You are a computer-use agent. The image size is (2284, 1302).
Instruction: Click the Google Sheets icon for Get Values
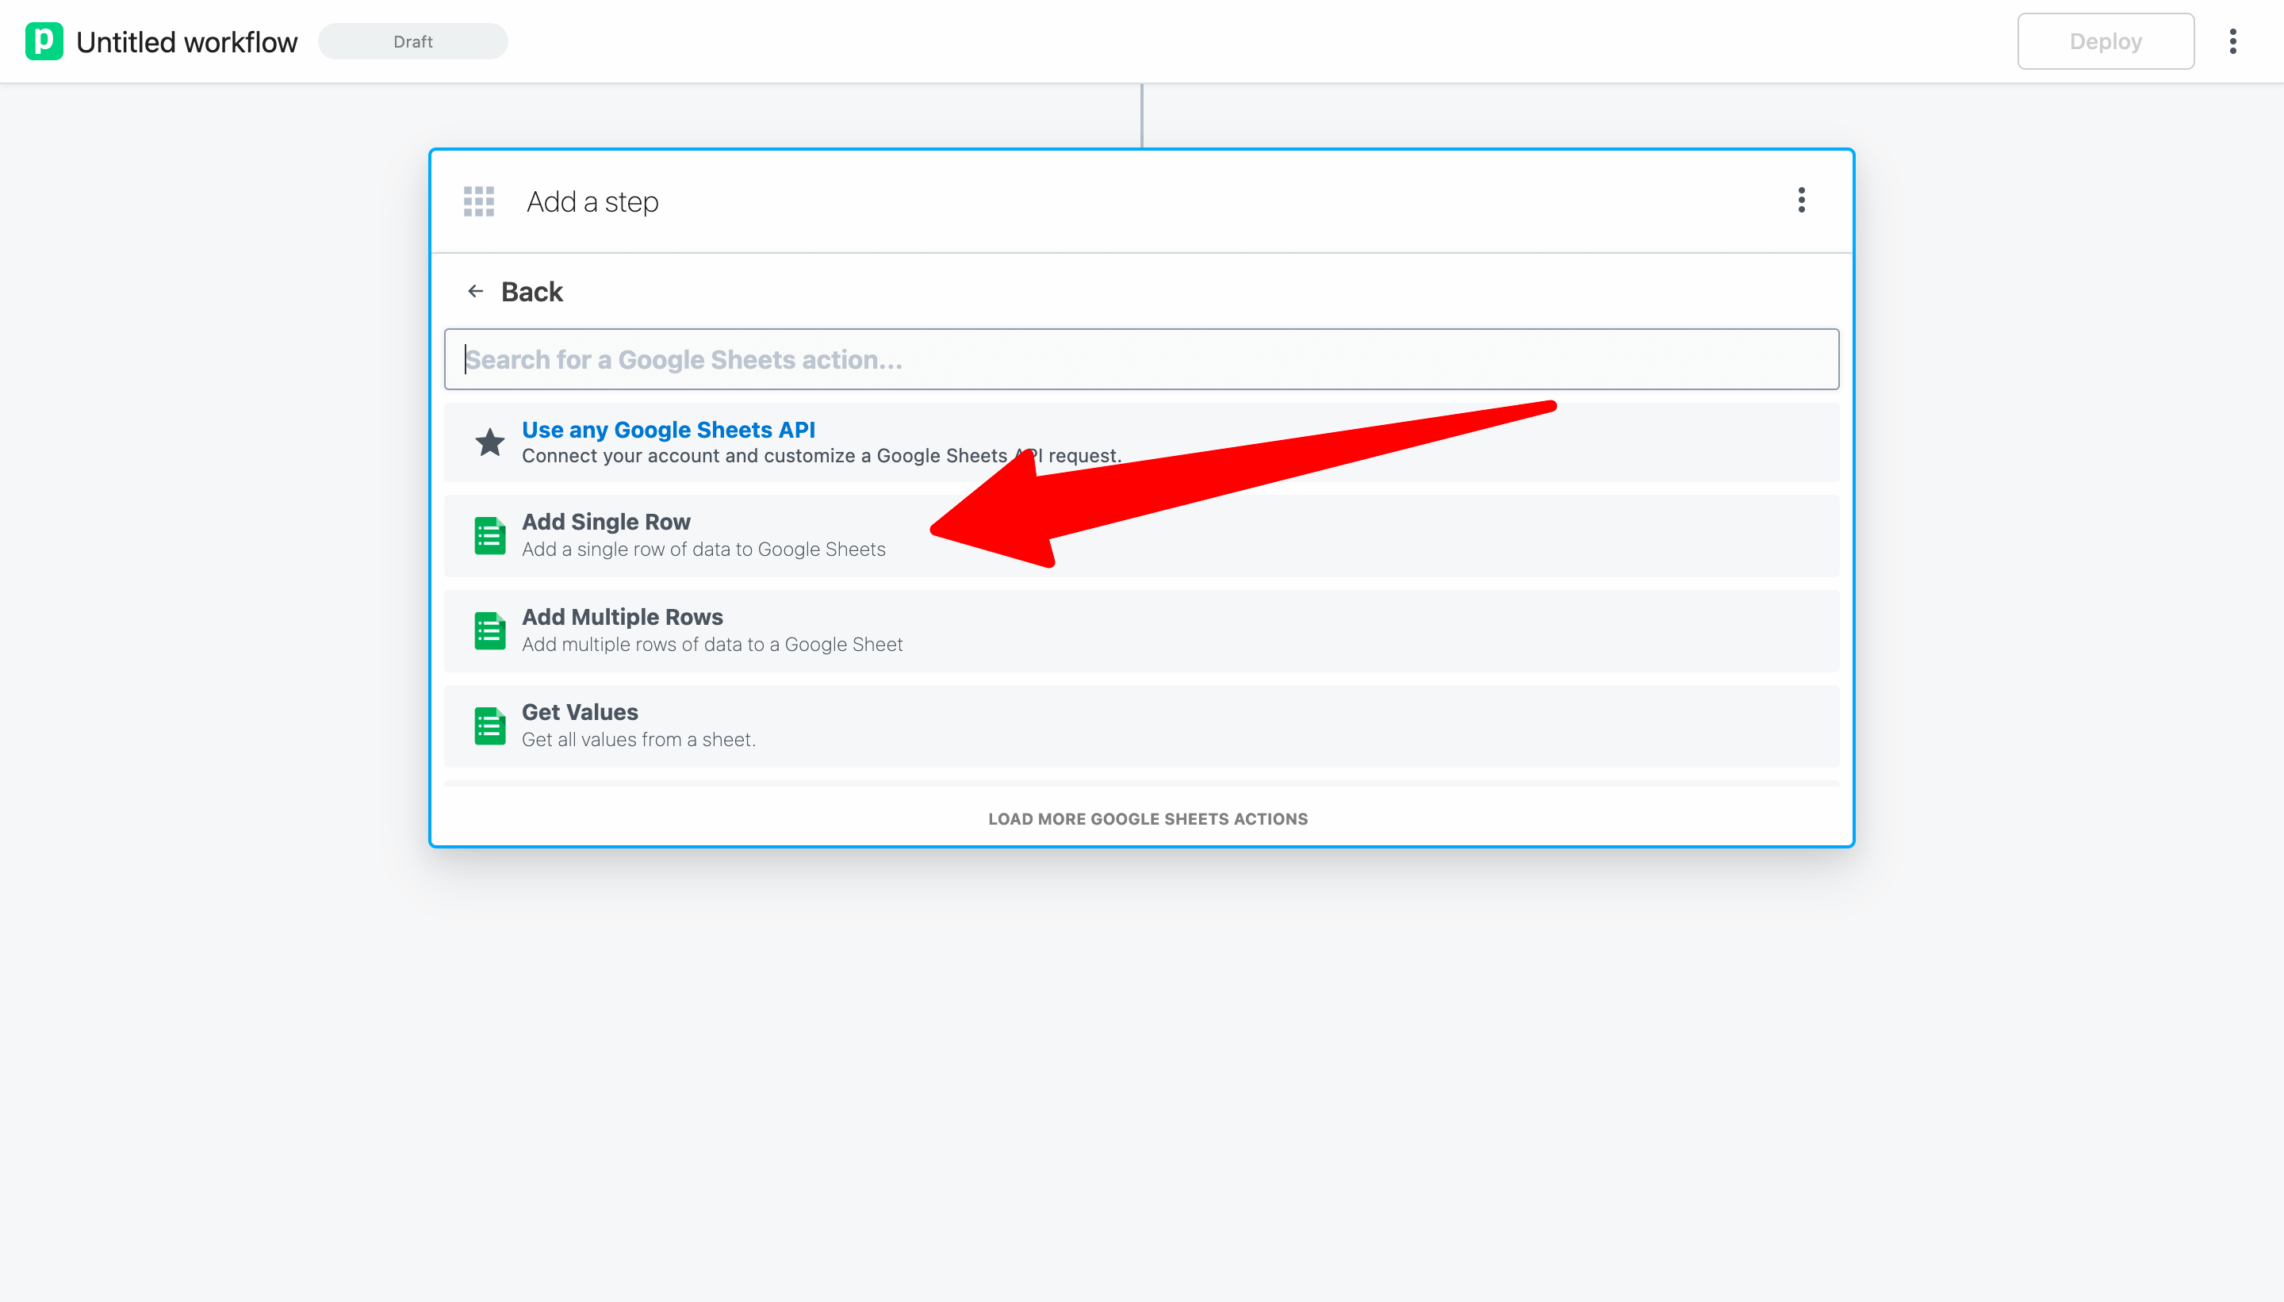tap(489, 726)
